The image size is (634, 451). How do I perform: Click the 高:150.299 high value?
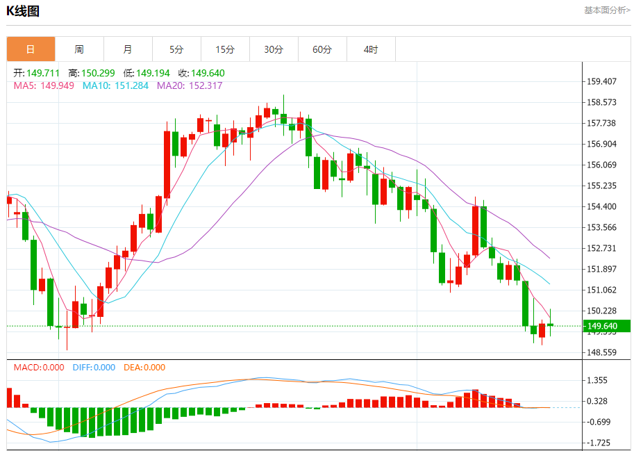point(92,73)
